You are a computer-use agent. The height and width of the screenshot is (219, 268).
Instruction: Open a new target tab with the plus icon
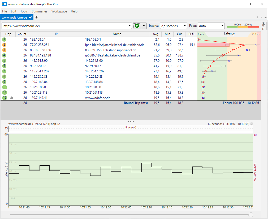tap(36, 17)
